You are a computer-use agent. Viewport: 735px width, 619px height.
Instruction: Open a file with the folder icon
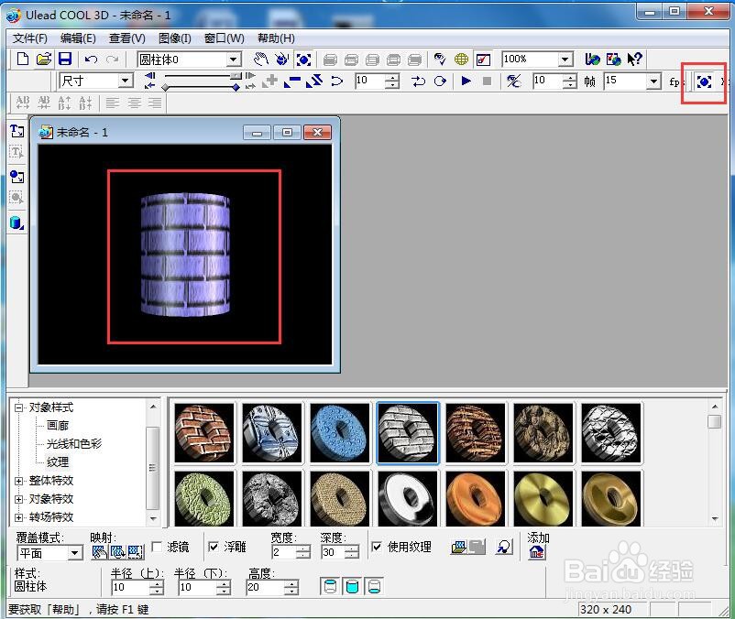44,59
